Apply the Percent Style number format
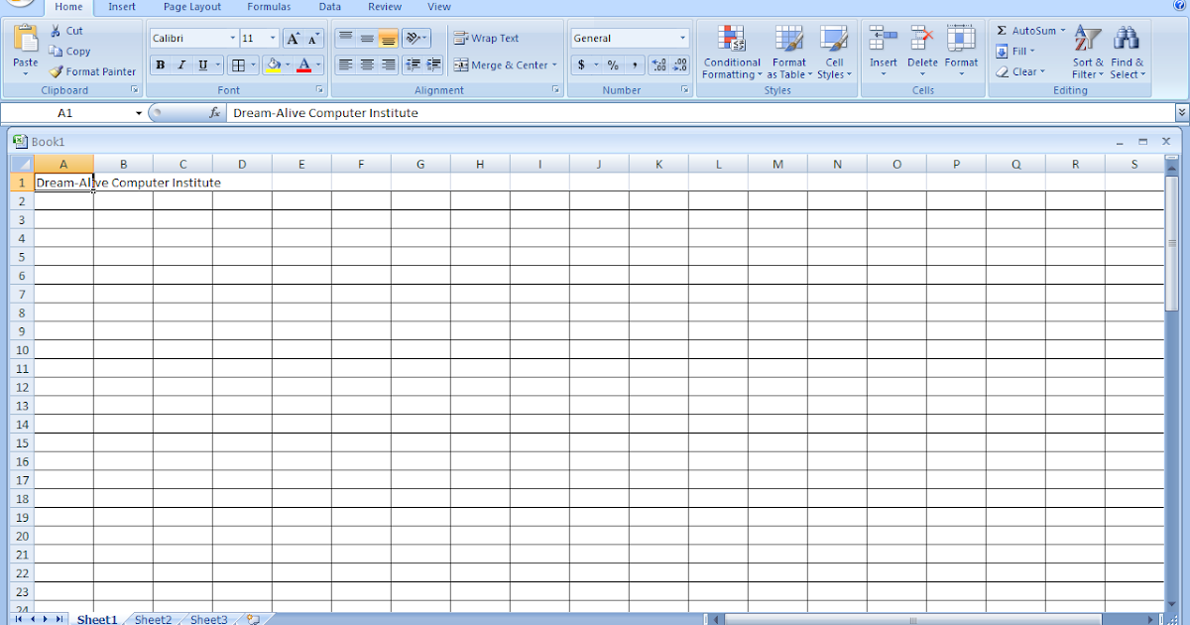This screenshot has height=625, width=1190. click(612, 64)
